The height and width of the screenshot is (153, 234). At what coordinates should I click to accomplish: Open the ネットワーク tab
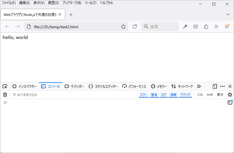182,86
